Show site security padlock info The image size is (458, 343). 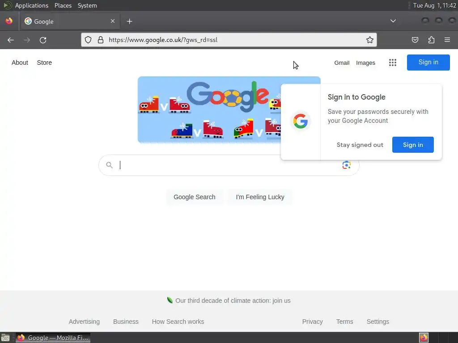click(x=101, y=40)
